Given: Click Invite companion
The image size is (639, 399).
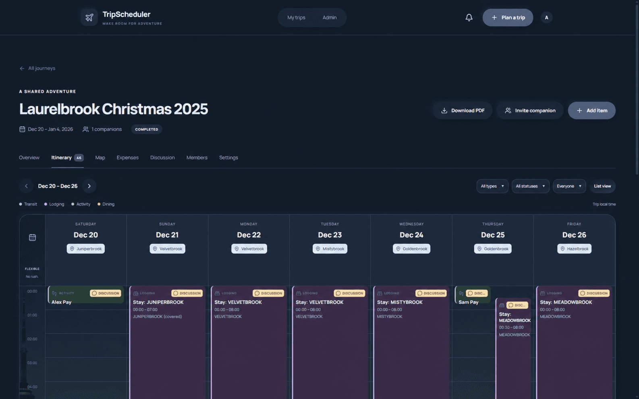Looking at the screenshot, I should pos(530,111).
